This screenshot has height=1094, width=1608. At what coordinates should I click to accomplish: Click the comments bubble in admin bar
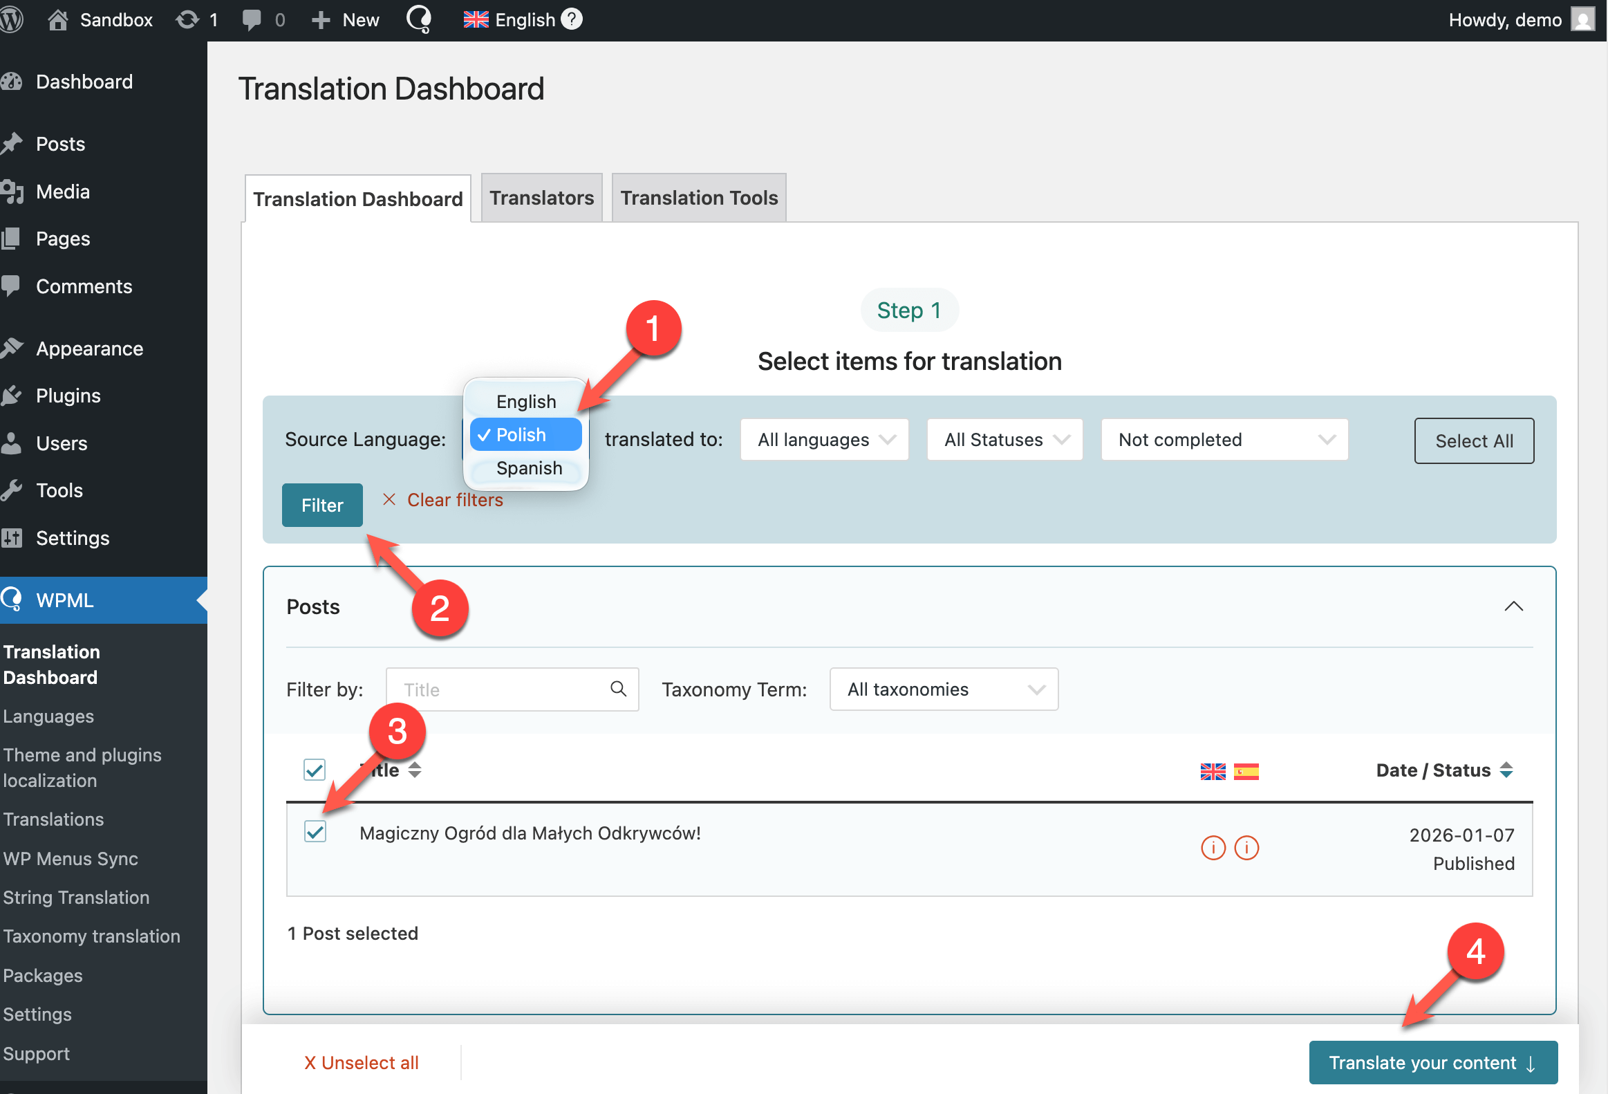click(x=252, y=19)
